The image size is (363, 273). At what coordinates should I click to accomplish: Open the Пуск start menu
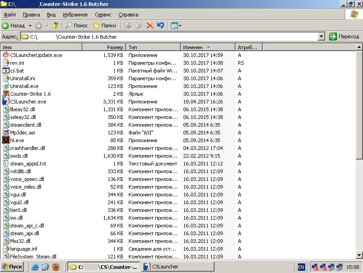[12, 267]
